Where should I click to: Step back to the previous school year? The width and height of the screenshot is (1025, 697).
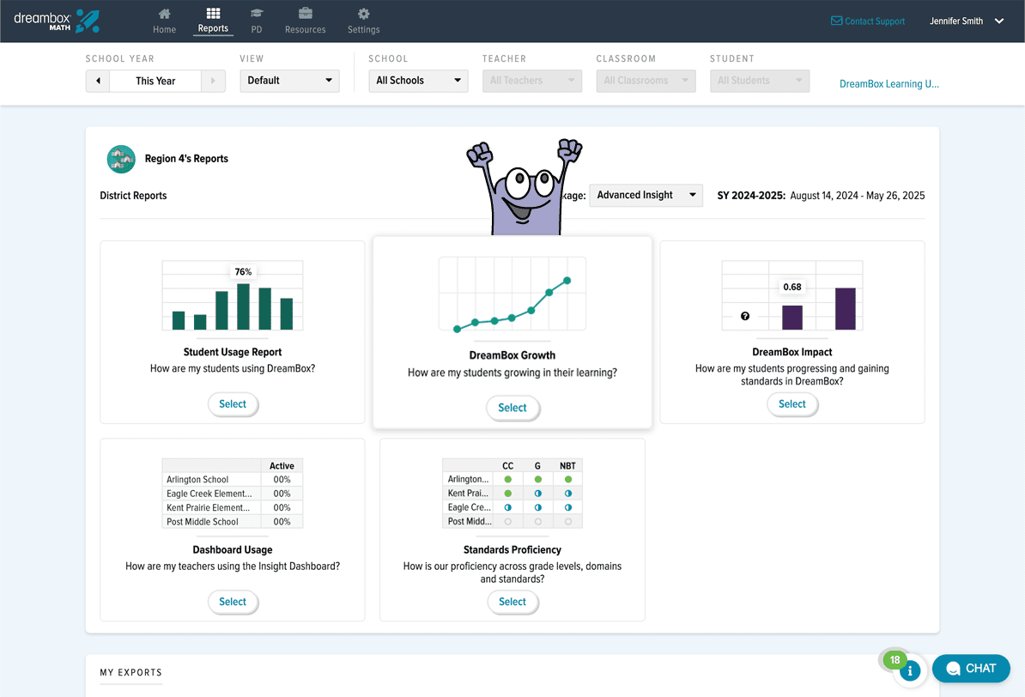[x=97, y=81]
